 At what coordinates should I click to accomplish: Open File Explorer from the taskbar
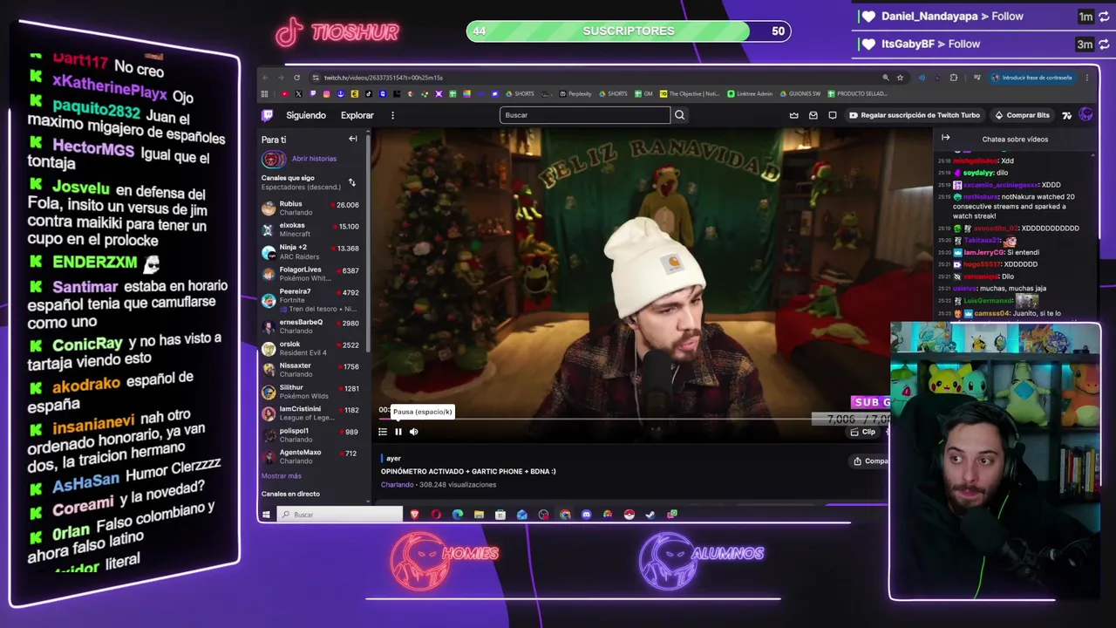tap(479, 515)
